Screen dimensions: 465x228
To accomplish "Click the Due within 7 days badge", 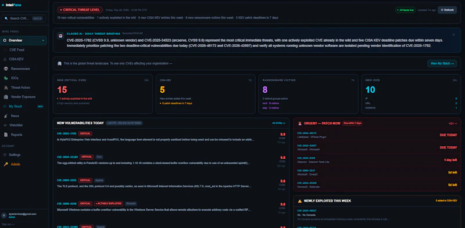I will [x=352, y=123].
